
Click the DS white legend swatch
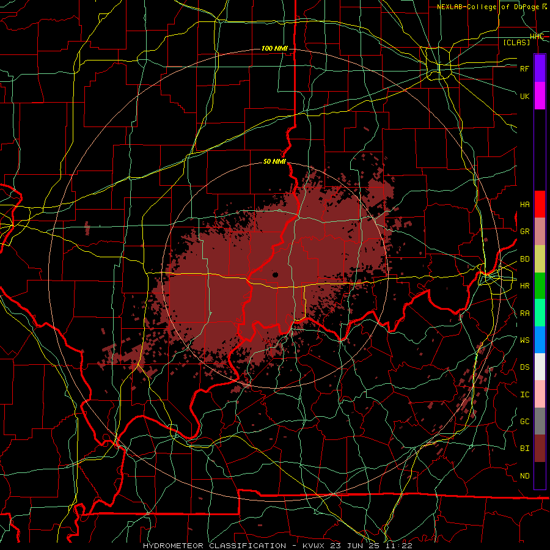(540, 367)
